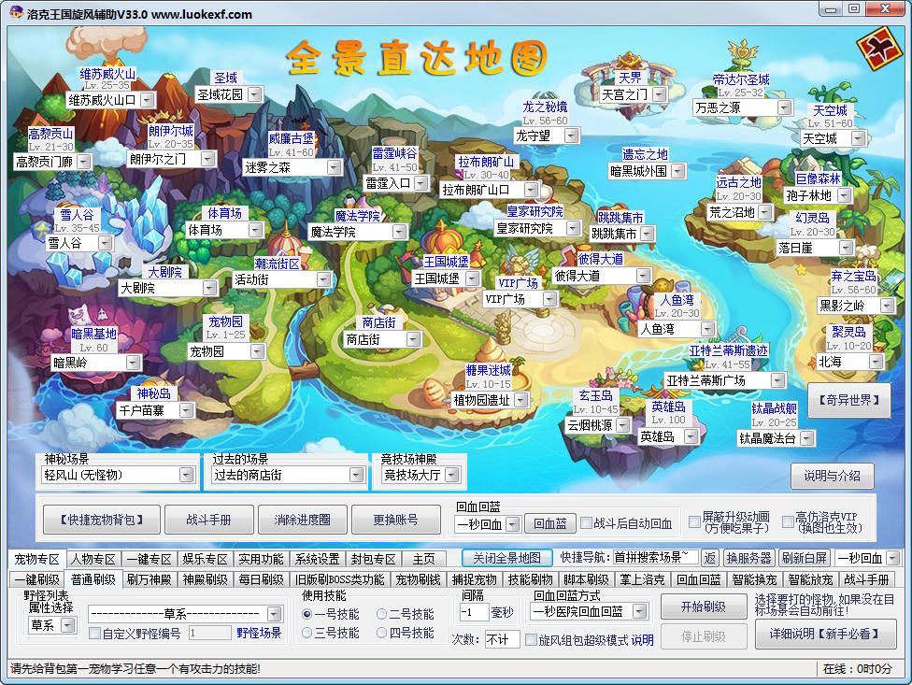This screenshot has width=912, height=685.
Task: Open the 一秒回血 dropdown in the nav bar
Action: (893, 558)
